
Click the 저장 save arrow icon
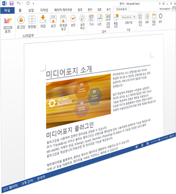[43, 19]
